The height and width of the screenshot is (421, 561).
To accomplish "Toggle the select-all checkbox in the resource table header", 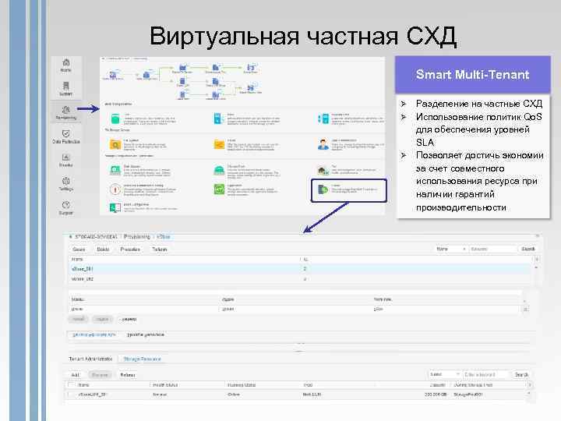I will click(x=71, y=385).
